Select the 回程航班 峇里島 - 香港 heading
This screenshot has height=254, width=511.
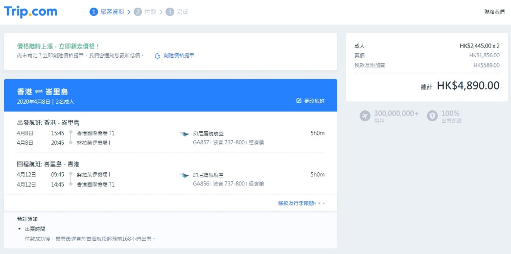(49, 164)
